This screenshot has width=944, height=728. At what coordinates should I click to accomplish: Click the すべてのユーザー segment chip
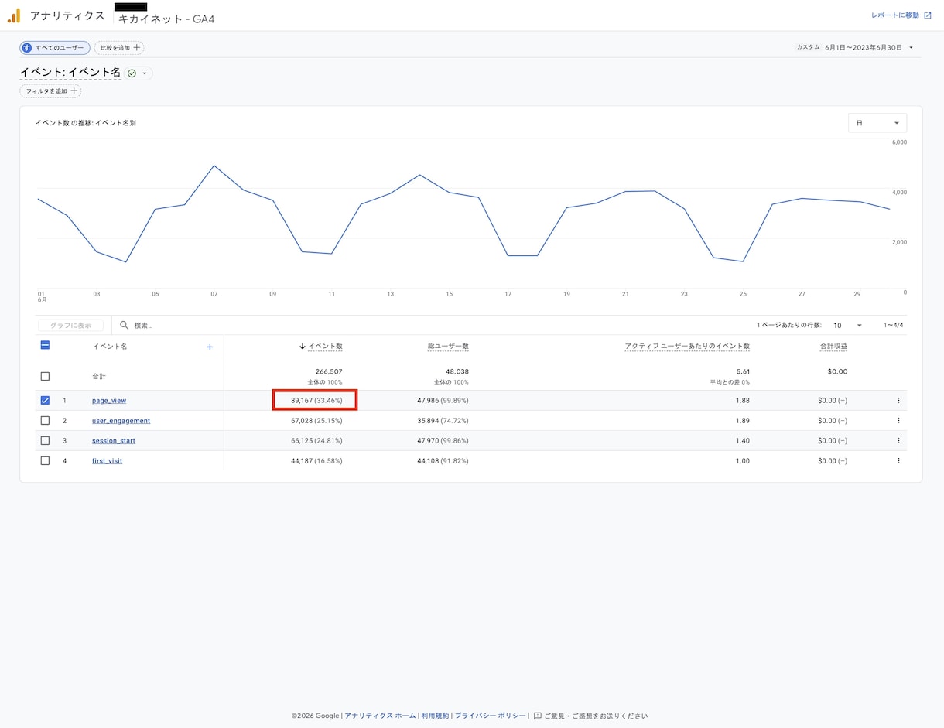click(55, 48)
